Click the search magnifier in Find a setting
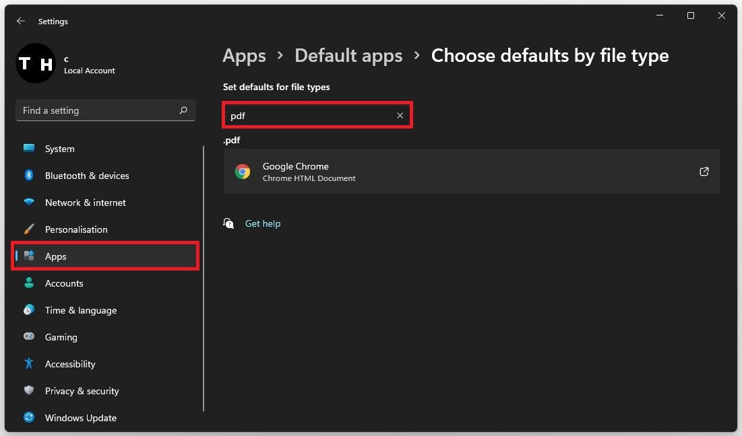This screenshot has width=742, height=436. (183, 110)
